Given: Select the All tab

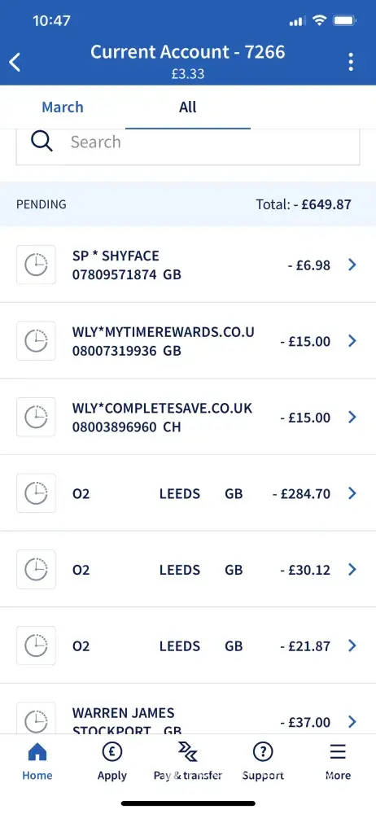Looking at the screenshot, I should click(188, 107).
